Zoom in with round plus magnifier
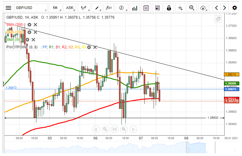The image size is (242, 156). click(x=124, y=129)
